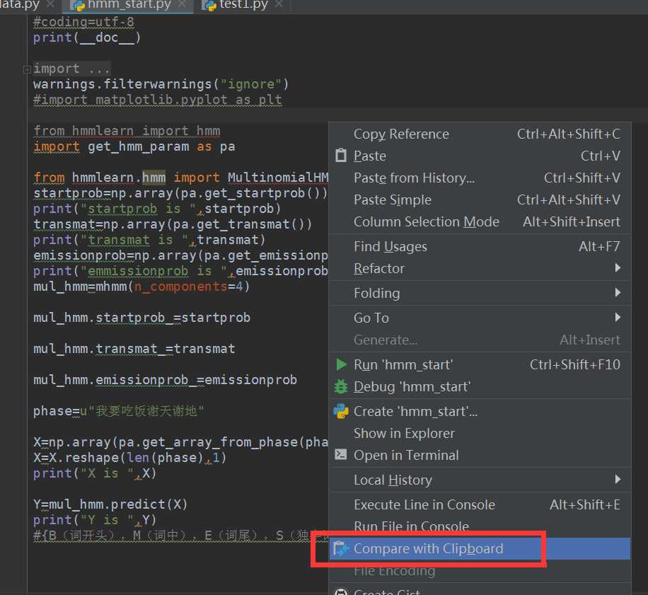Screen dimensions: 648x595
Task: Click the phase=u"..." string assignment line
Action: [x=118, y=411]
